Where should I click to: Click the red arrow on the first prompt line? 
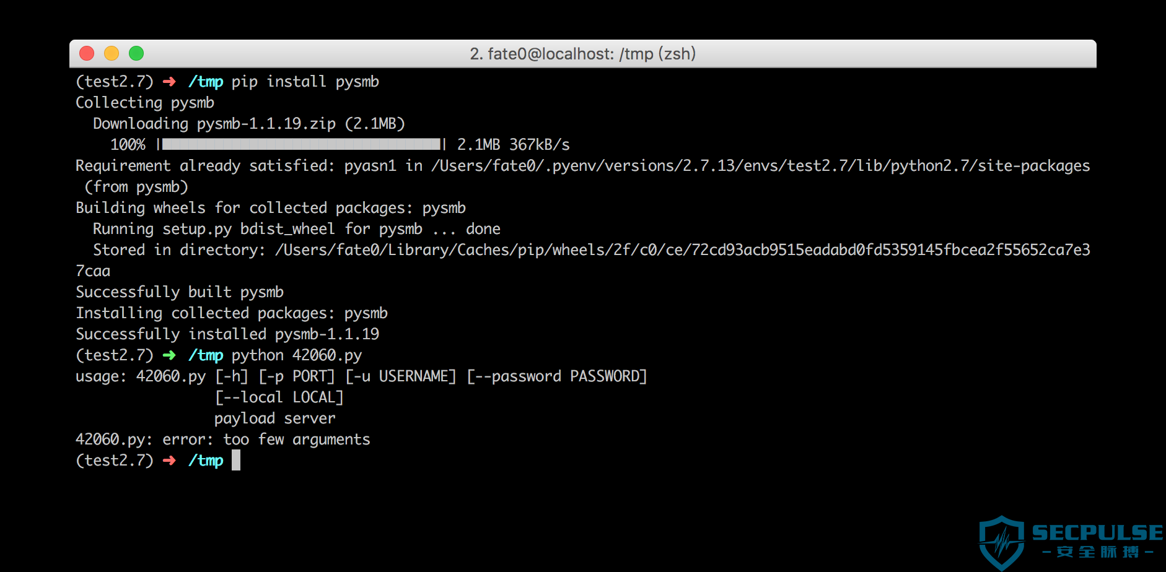[x=169, y=82]
